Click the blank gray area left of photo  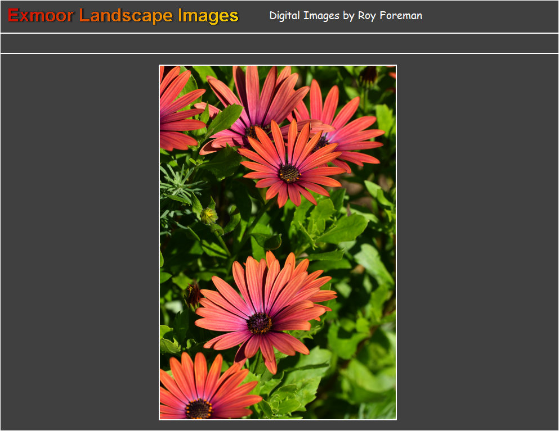pyautogui.click(x=79, y=242)
